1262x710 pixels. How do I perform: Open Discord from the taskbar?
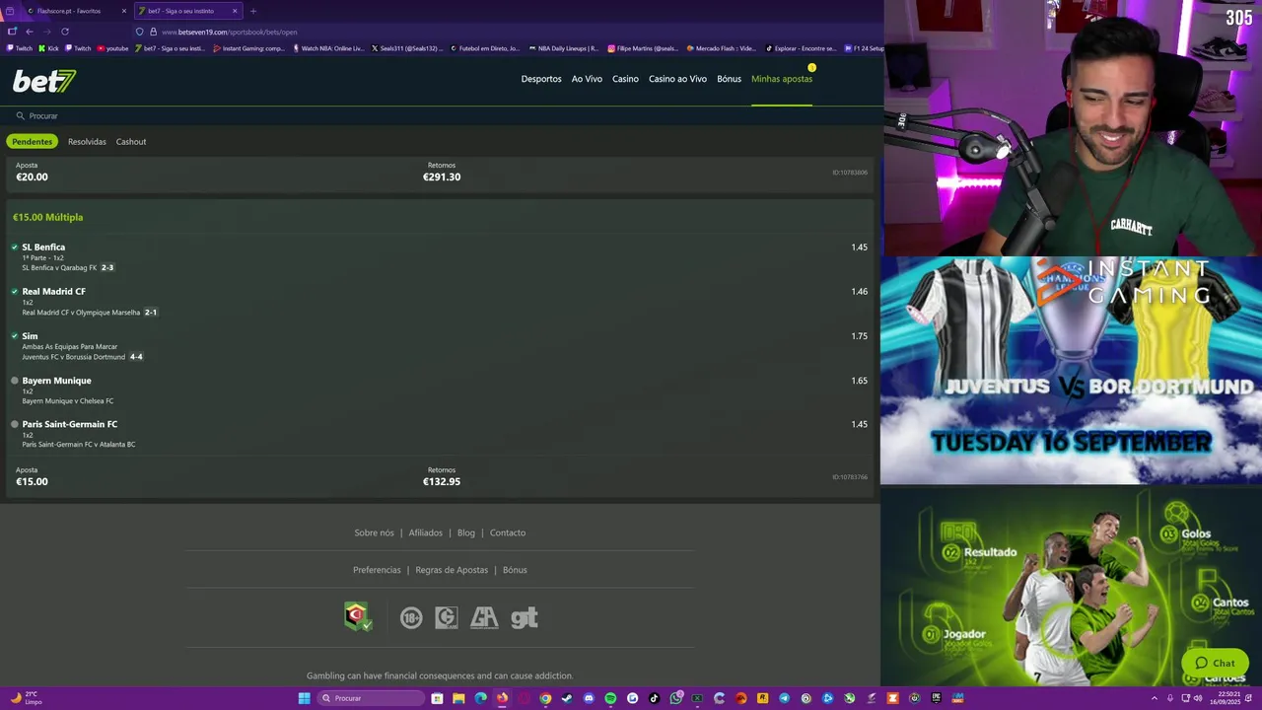(589, 698)
